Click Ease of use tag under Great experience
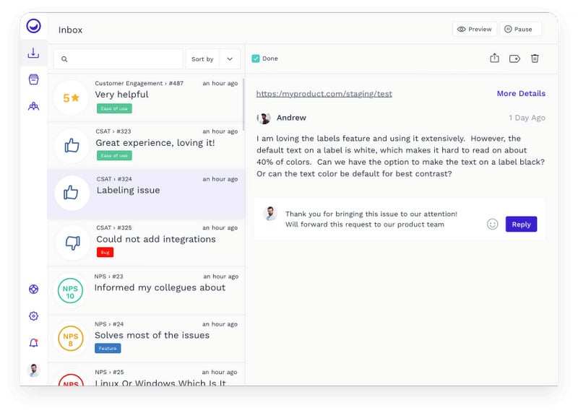This screenshot has width=578, height=413. coord(114,155)
